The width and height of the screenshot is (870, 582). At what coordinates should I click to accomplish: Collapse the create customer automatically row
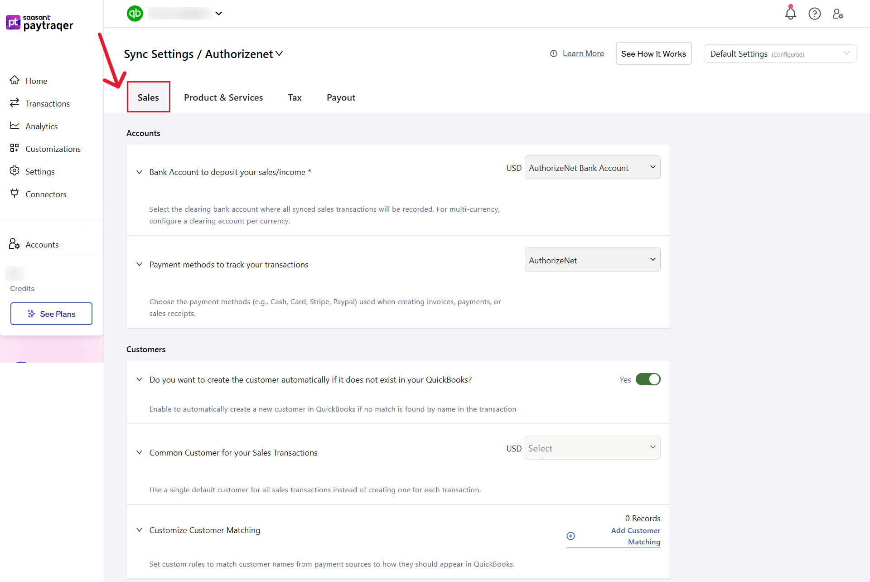(140, 379)
